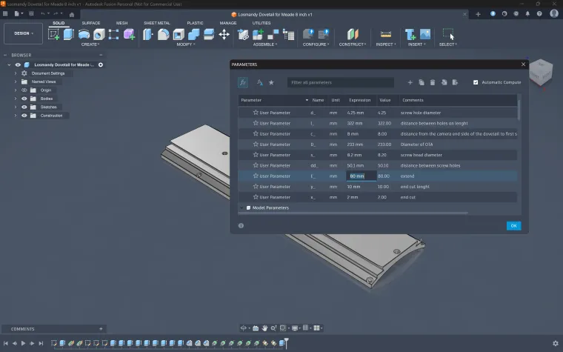Expand the Model Parameters section
The image size is (563, 352).
pos(241,207)
